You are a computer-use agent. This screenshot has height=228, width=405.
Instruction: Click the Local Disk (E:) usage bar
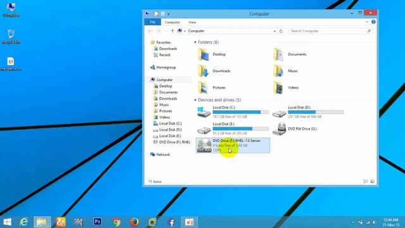(x=240, y=129)
